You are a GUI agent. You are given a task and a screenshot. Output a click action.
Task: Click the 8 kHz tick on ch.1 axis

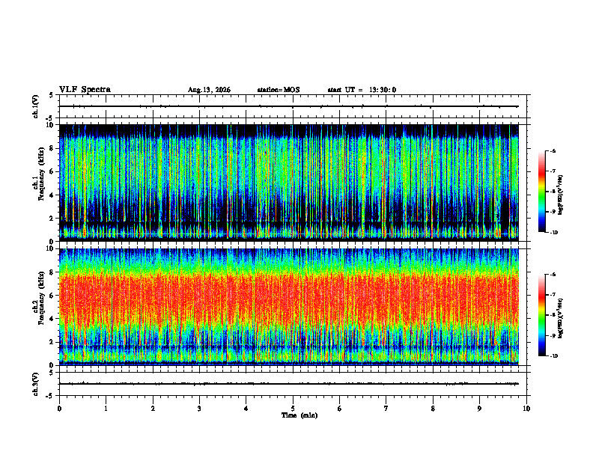click(x=53, y=148)
